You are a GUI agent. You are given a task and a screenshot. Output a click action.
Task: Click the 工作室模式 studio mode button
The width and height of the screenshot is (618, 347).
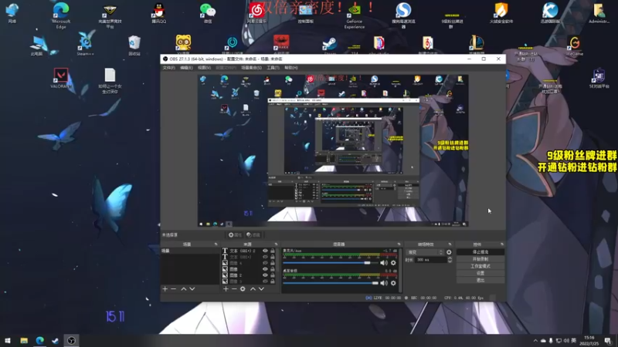480,266
